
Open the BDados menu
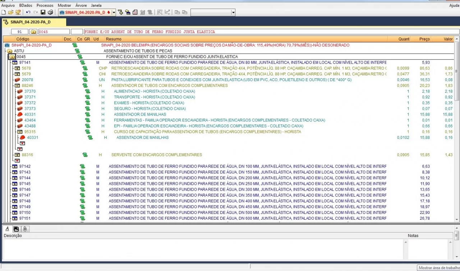pyautogui.click(x=26, y=5)
